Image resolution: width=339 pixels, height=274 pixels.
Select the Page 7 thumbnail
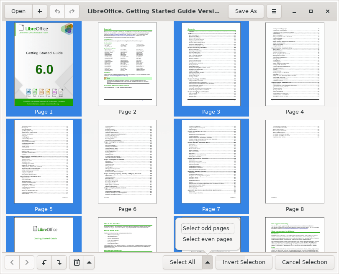pyautogui.click(x=211, y=162)
